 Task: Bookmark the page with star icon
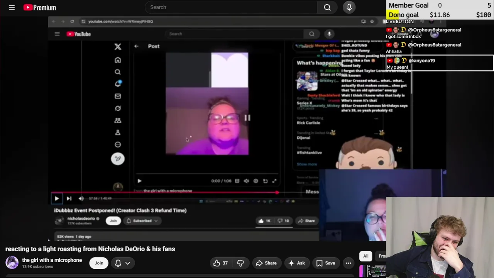[x=372, y=22]
